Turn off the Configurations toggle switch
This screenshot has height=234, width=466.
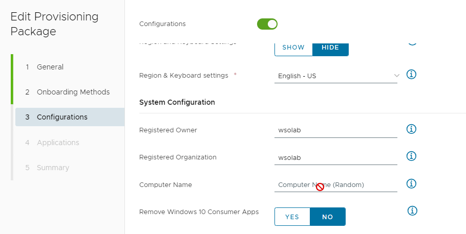[267, 24]
